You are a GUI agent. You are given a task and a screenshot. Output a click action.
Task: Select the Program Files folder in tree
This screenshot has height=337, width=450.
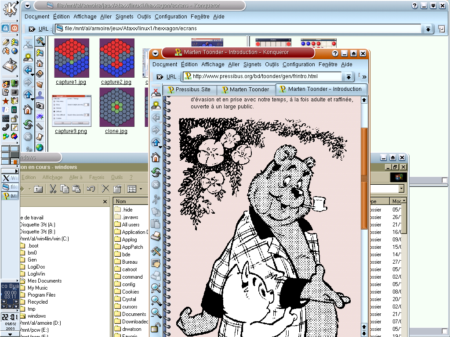41,295
